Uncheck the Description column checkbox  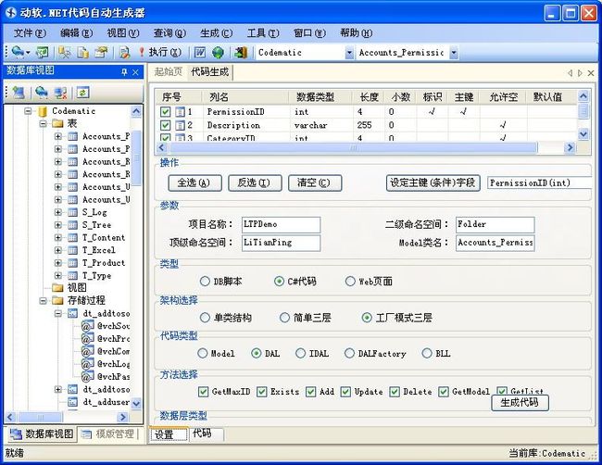[165, 125]
